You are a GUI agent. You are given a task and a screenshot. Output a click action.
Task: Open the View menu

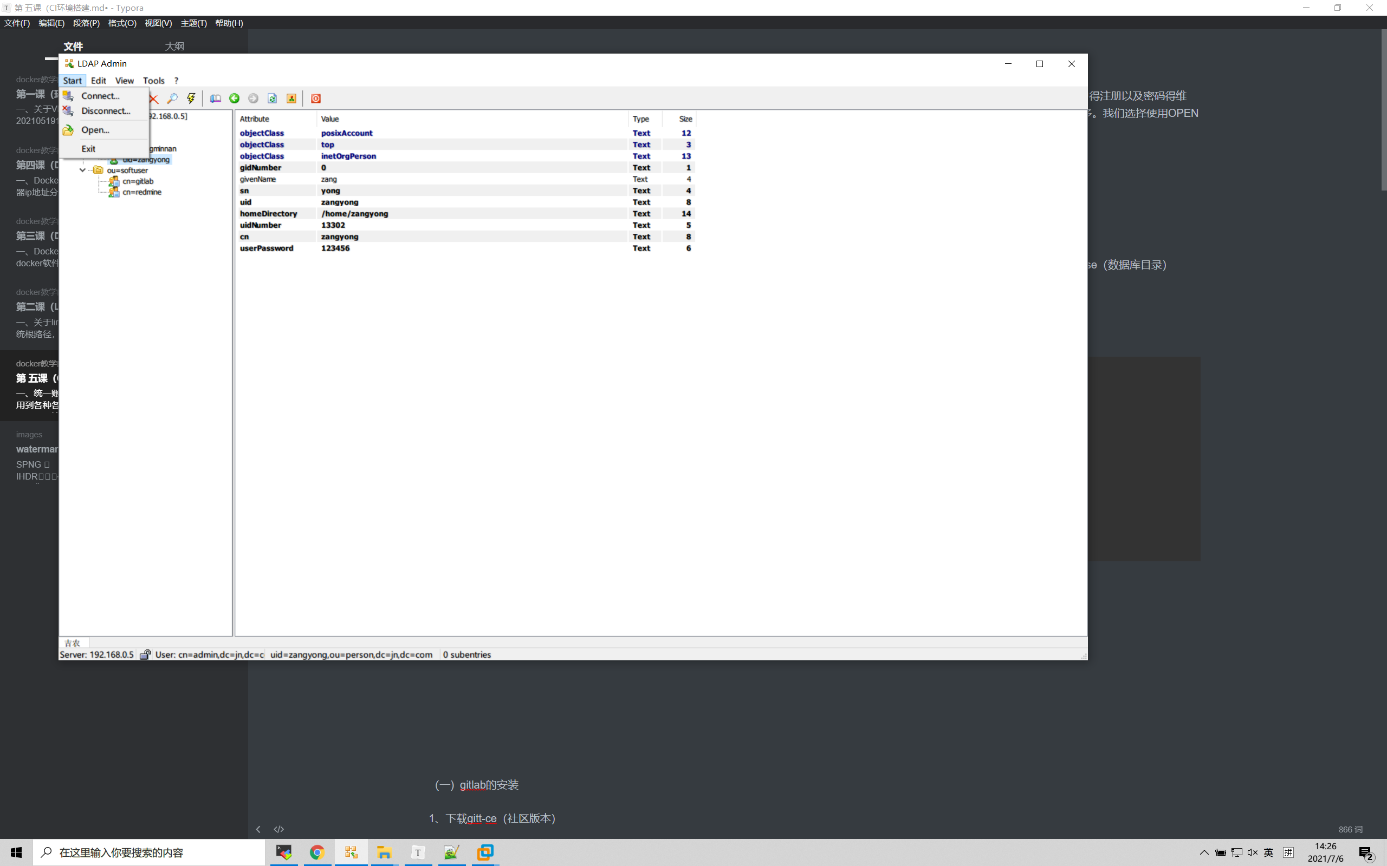(124, 81)
